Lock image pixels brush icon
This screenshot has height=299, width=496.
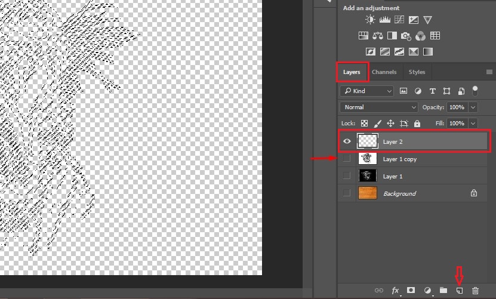click(x=378, y=124)
